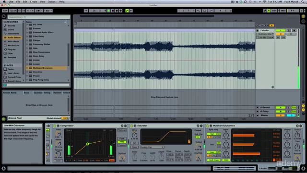Open the Create menu
Image resolution: width=307 pixels, height=173 pixels.
pos(33,1)
